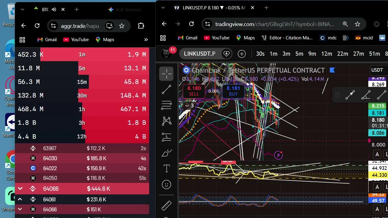Toggle auto scale A button on bottom oscillator pane
This screenshot has width=388, height=218.
[x=377, y=209]
